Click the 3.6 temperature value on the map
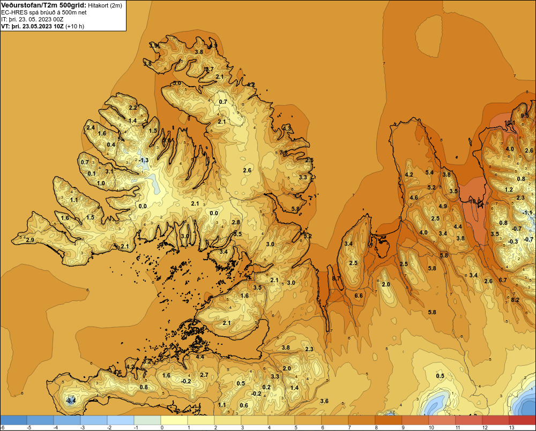This screenshot has height=431, width=536. (x=324, y=402)
